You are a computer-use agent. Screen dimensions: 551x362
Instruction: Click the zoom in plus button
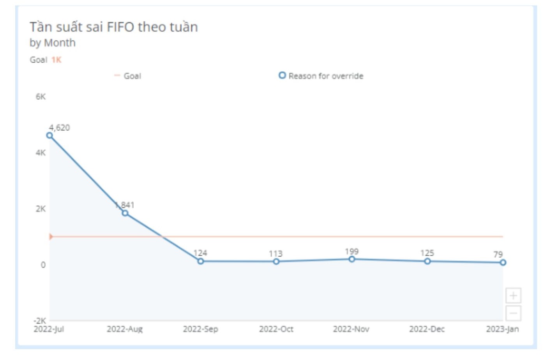pyautogui.click(x=513, y=296)
